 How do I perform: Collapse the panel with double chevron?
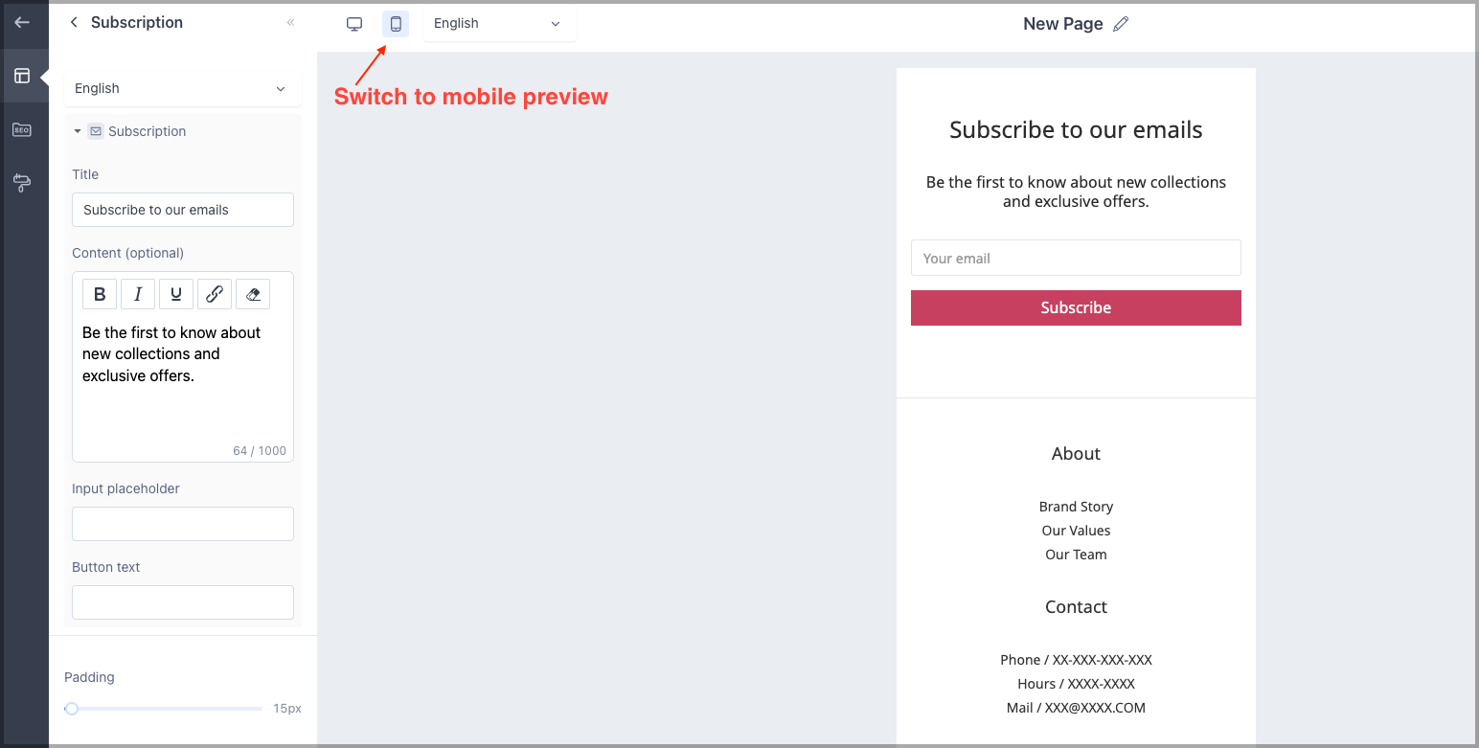coord(291,22)
